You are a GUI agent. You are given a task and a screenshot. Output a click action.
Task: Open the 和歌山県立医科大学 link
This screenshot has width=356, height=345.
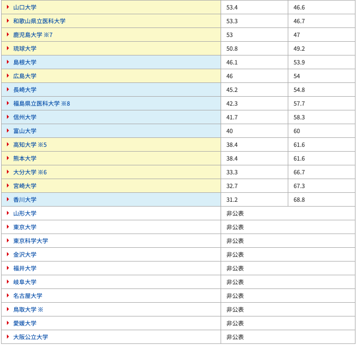[39, 21]
